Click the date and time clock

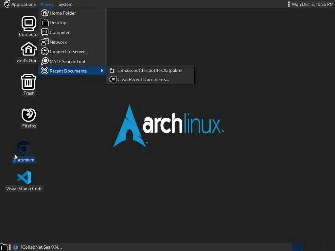pos(312,4)
